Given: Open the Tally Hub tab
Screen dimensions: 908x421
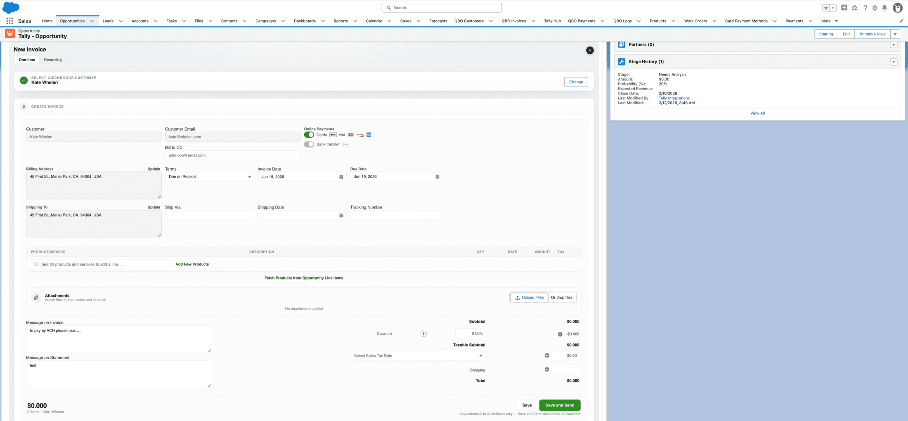Looking at the screenshot, I should pos(552,21).
